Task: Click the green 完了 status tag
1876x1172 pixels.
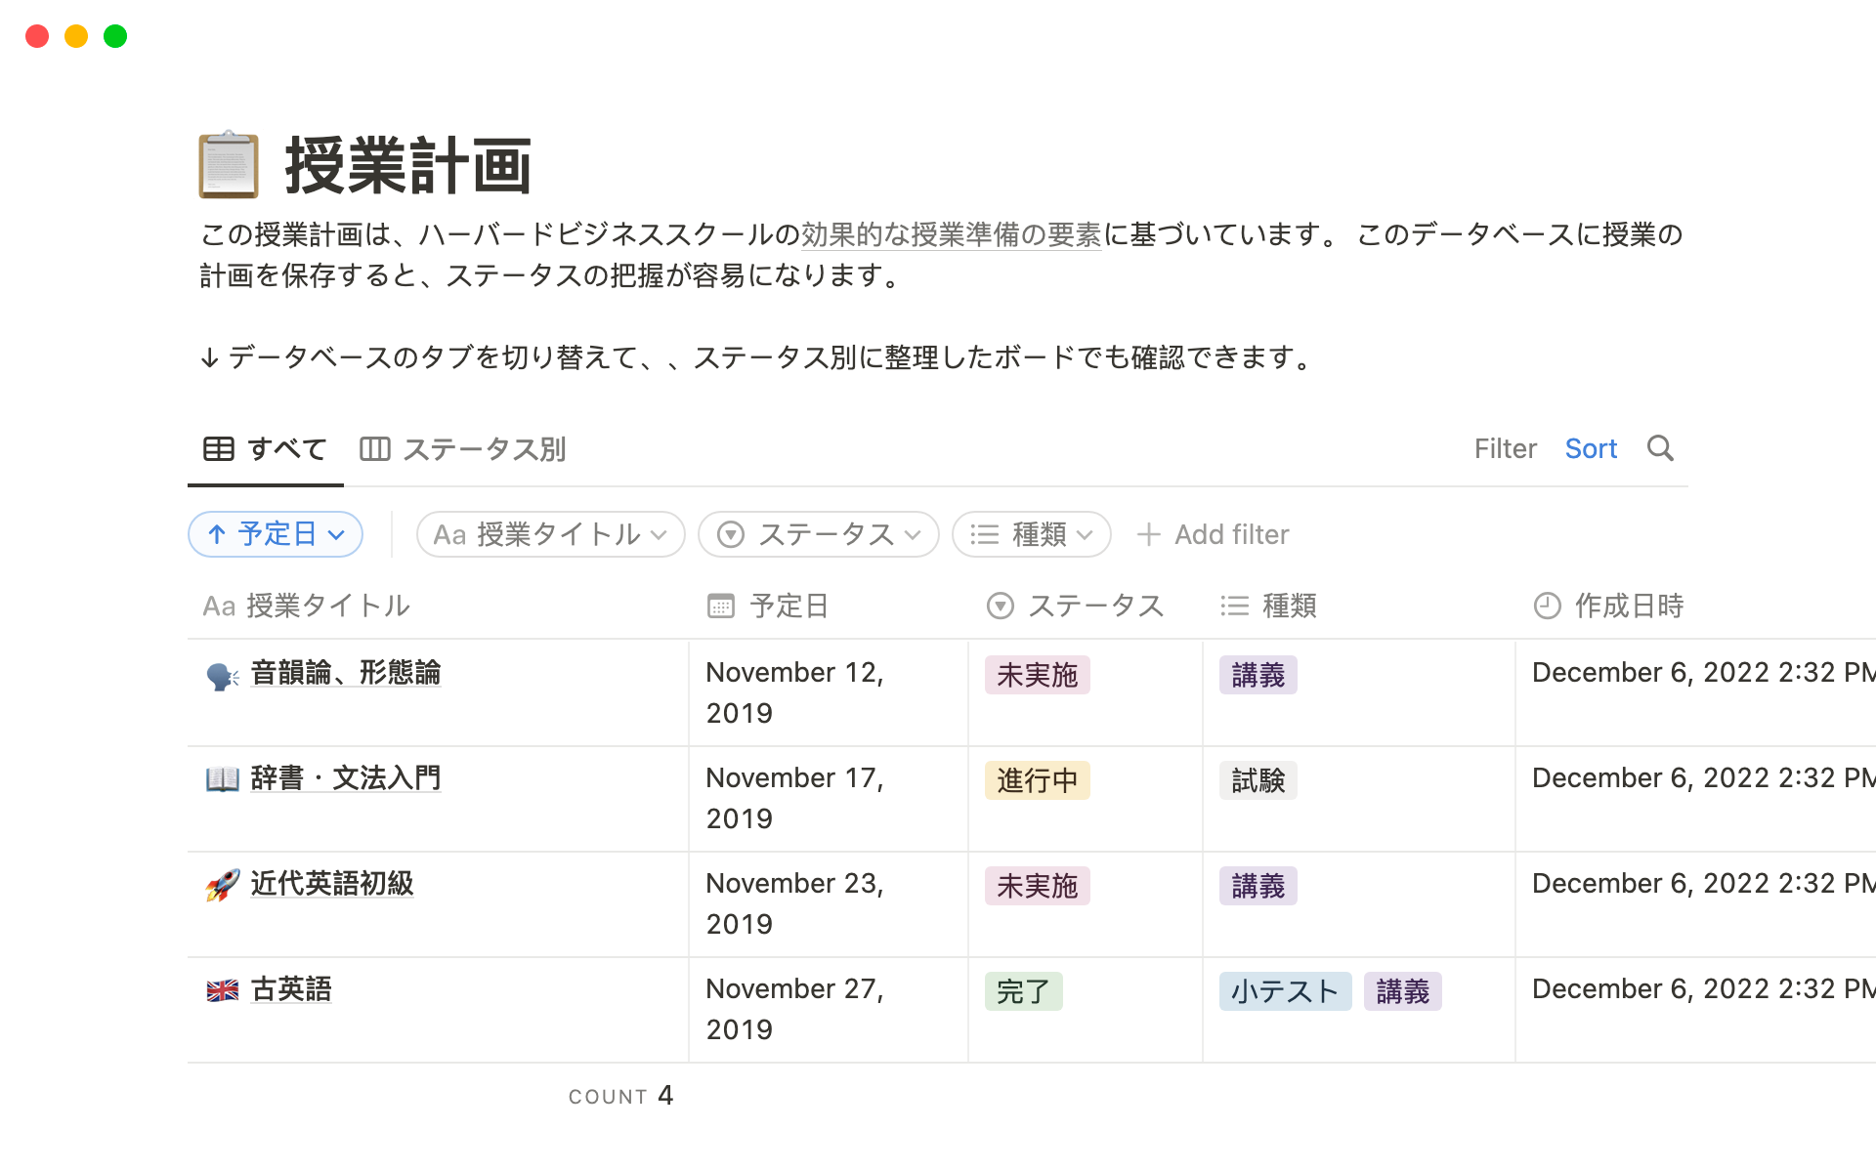Action: point(1023,991)
